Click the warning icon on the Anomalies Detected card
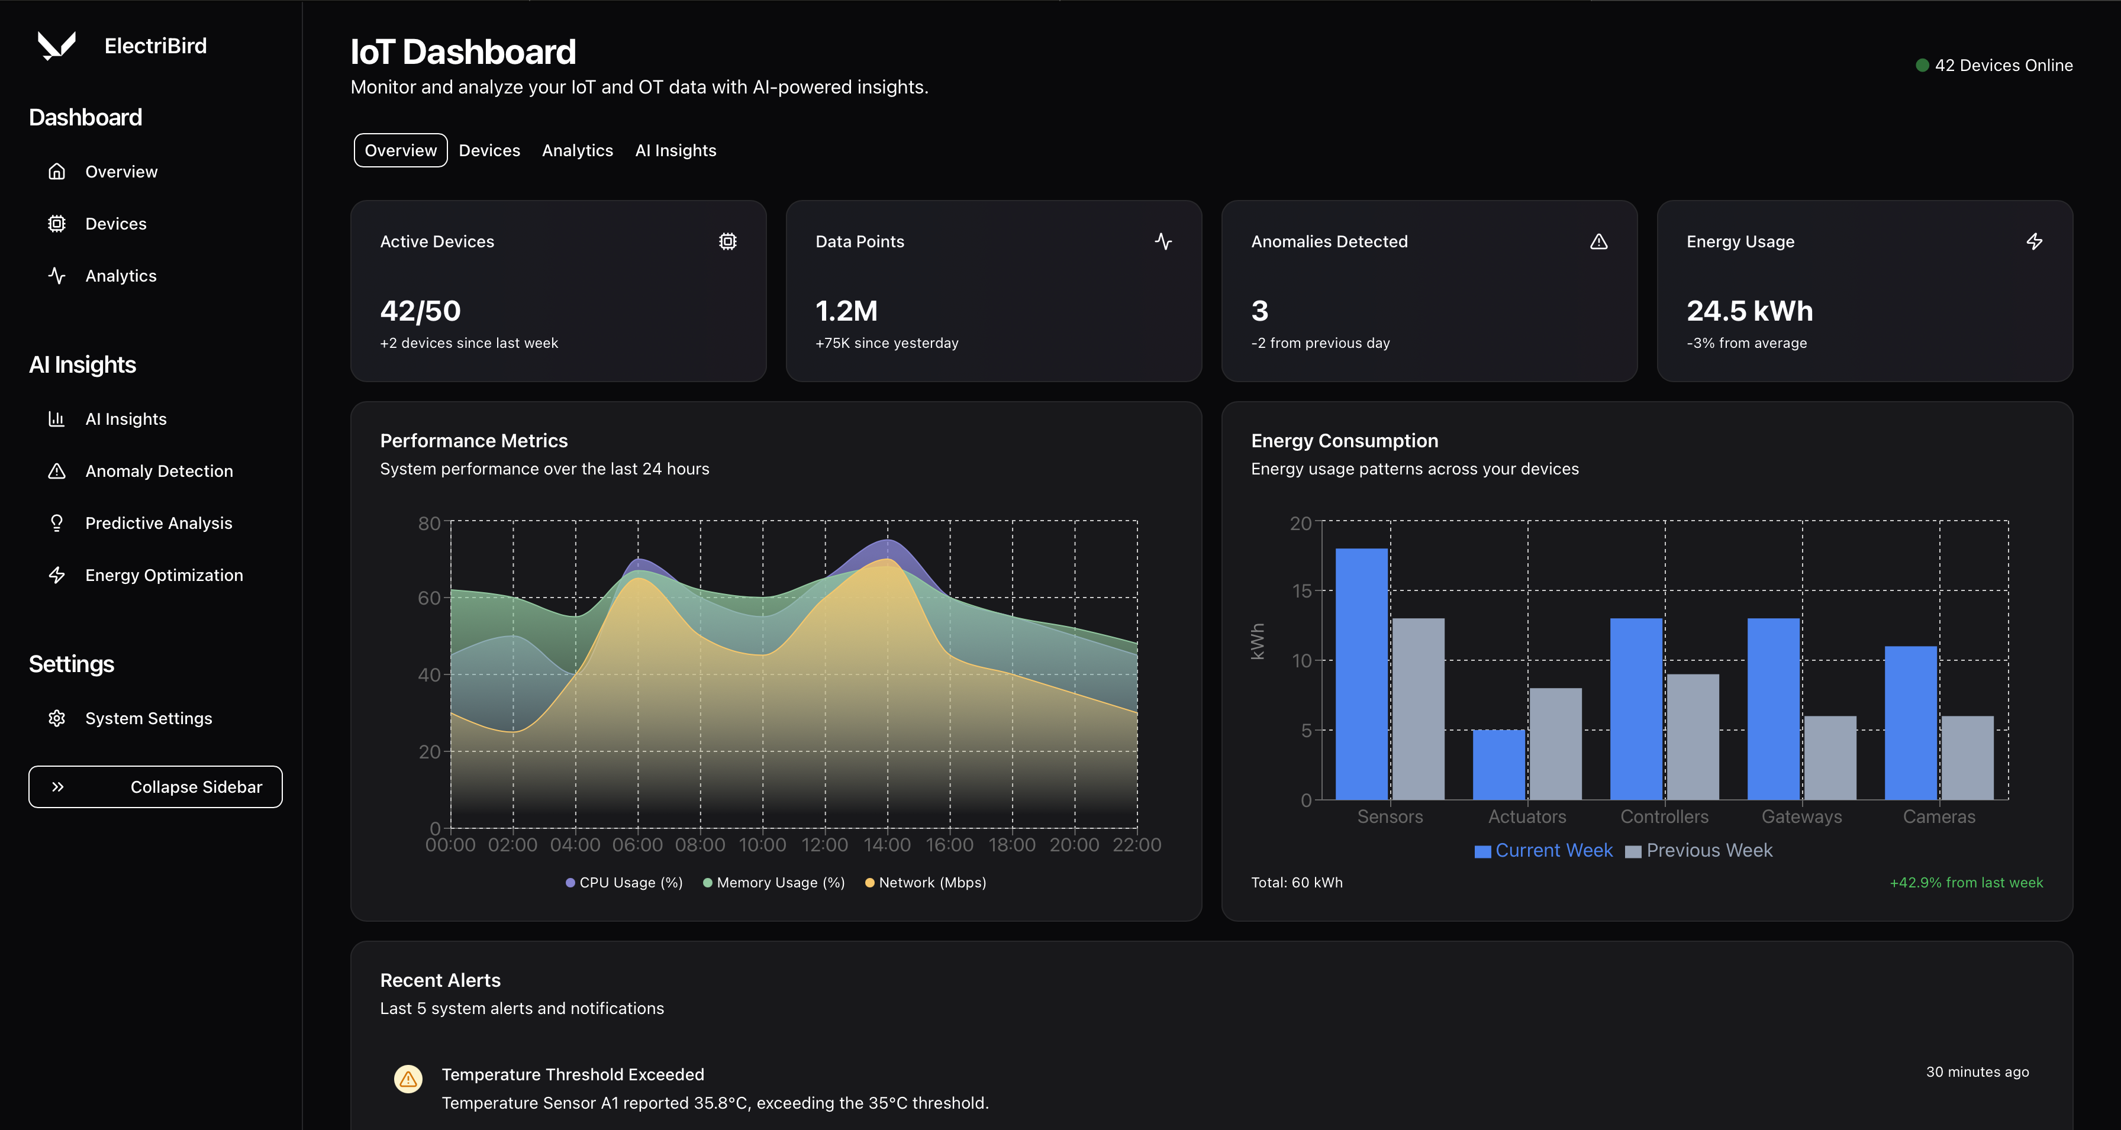The image size is (2121, 1130). [1599, 241]
